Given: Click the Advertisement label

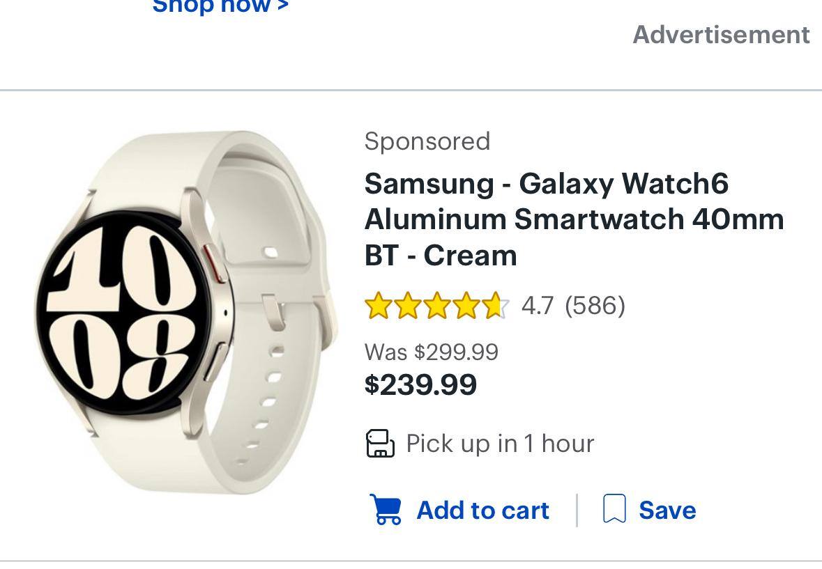Looking at the screenshot, I should click(721, 35).
